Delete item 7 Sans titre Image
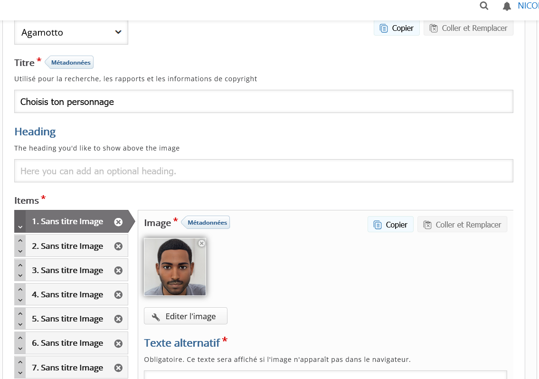This screenshot has width=539, height=379. 118,368
